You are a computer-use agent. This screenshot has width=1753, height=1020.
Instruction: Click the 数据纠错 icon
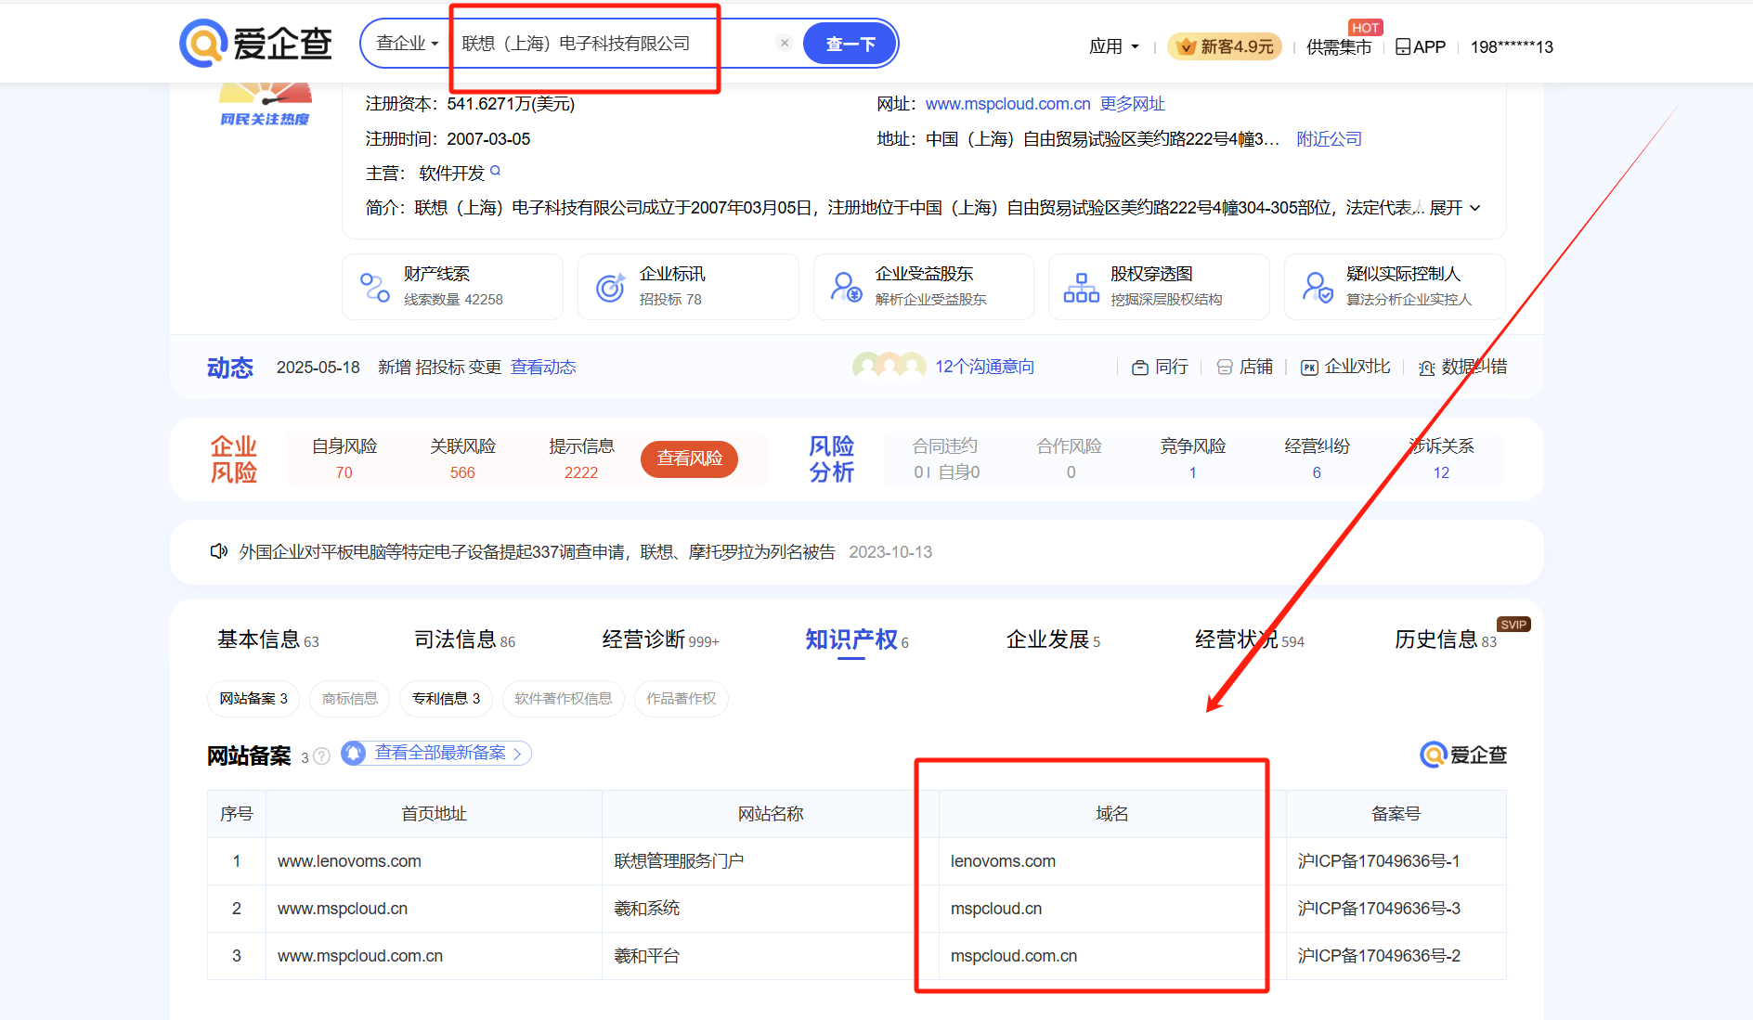1427,368
